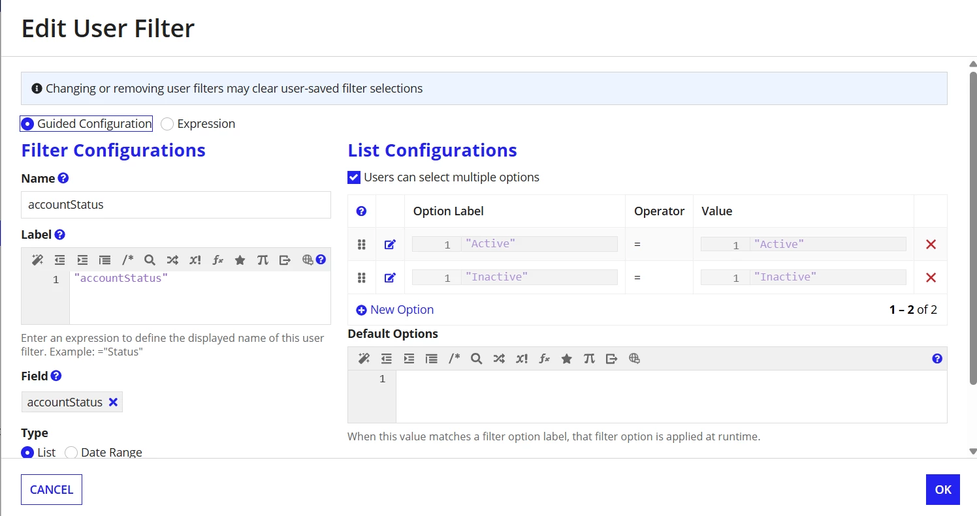Click the CANCEL button
Viewport: 977px width, 516px height.
point(52,489)
